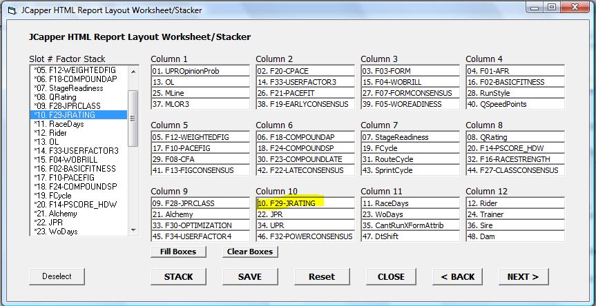
Task: Select *23. WoDays in the factor stack
Action: pyautogui.click(x=78, y=232)
